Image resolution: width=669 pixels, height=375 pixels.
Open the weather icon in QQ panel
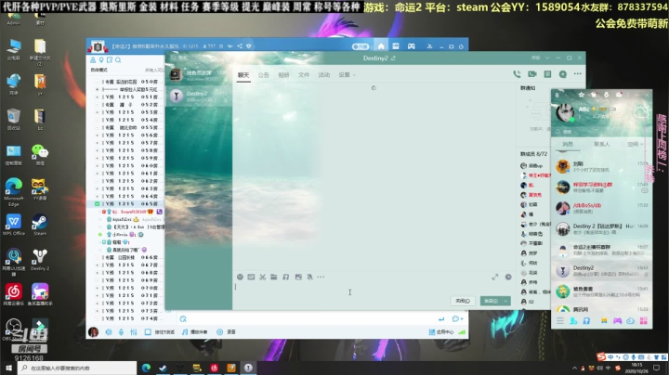(641, 112)
